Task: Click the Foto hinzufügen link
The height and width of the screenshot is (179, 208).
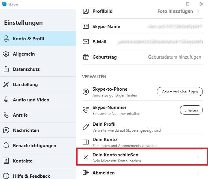Action: click(175, 11)
